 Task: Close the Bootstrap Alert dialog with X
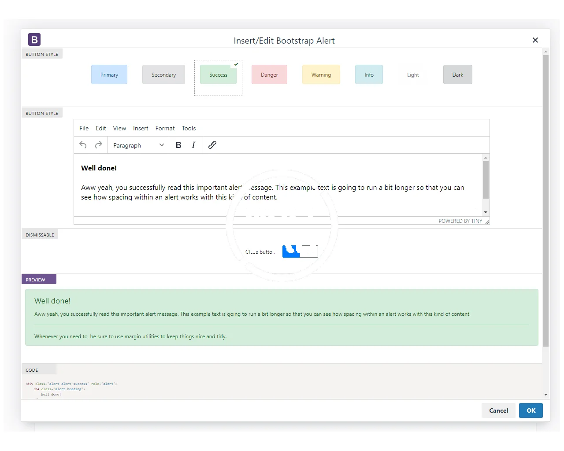point(535,40)
